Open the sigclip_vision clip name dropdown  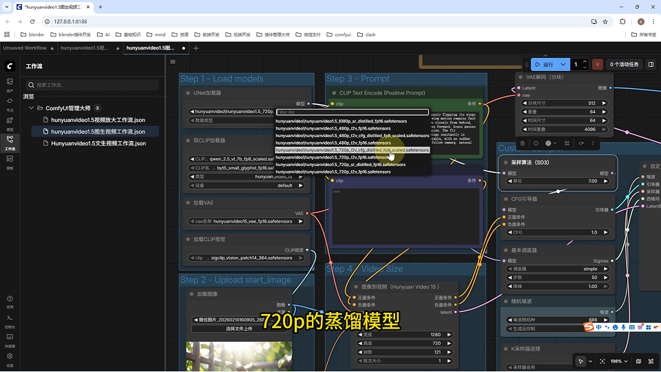click(247, 258)
